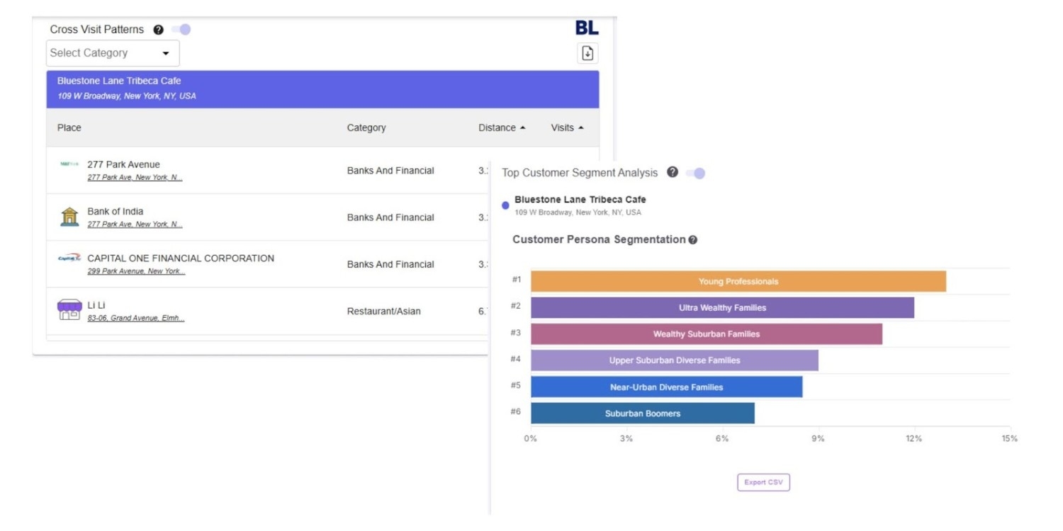The height and width of the screenshot is (531, 1063).
Task: Click the orange Young Professionals bar
Action: (738, 281)
